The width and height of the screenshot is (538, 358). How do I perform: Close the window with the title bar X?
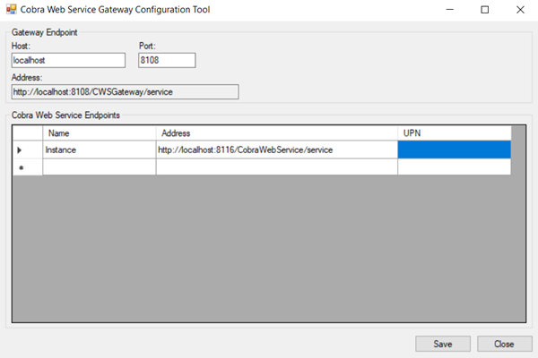pos(520,10)
